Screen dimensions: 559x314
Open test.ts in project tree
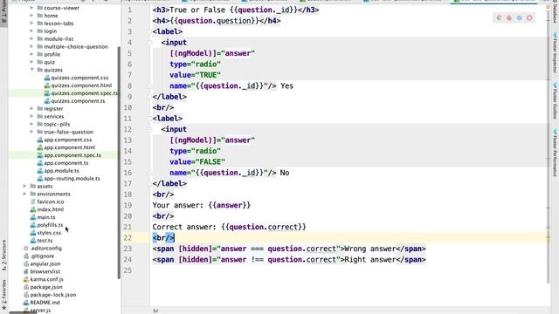click(45, 241)
